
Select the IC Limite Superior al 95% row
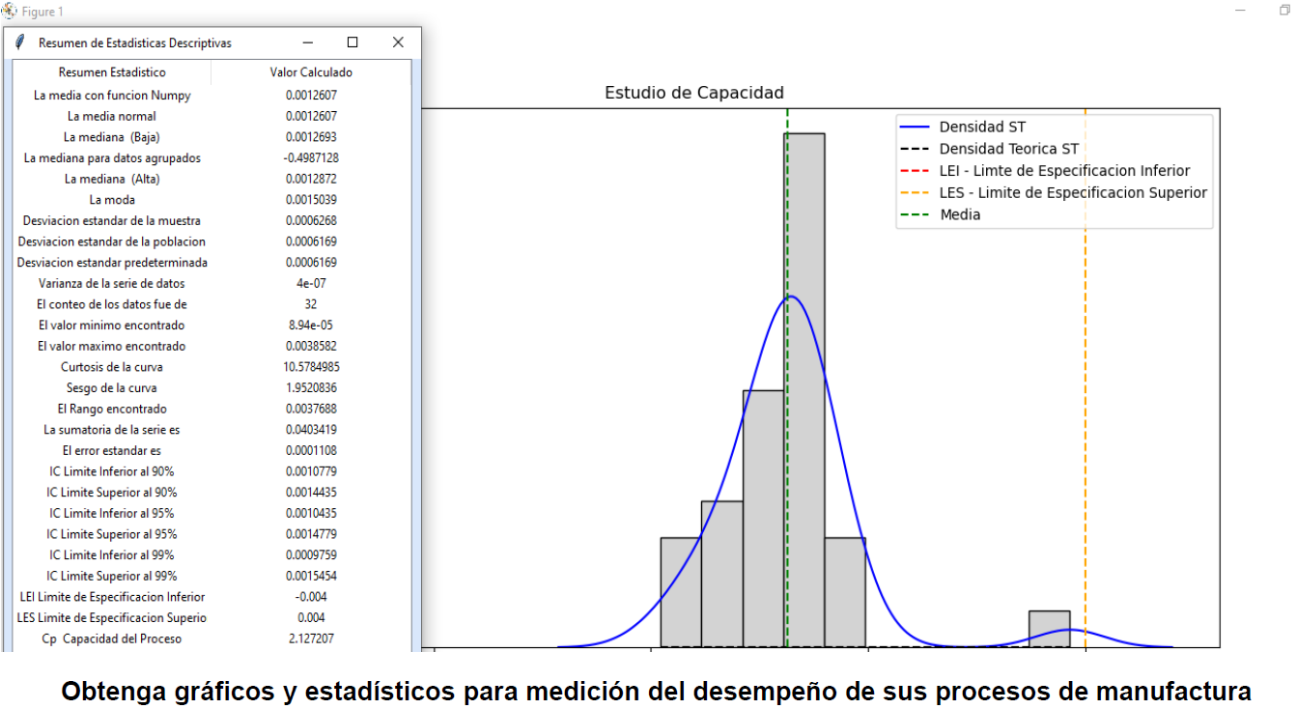(112, 534)
